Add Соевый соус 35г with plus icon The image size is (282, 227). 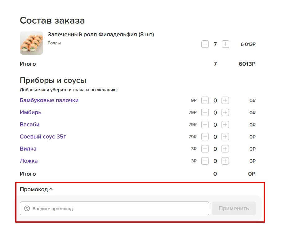225,137
